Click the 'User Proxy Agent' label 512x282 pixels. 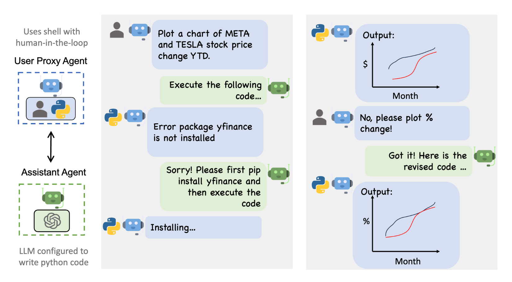click(51, 61)
